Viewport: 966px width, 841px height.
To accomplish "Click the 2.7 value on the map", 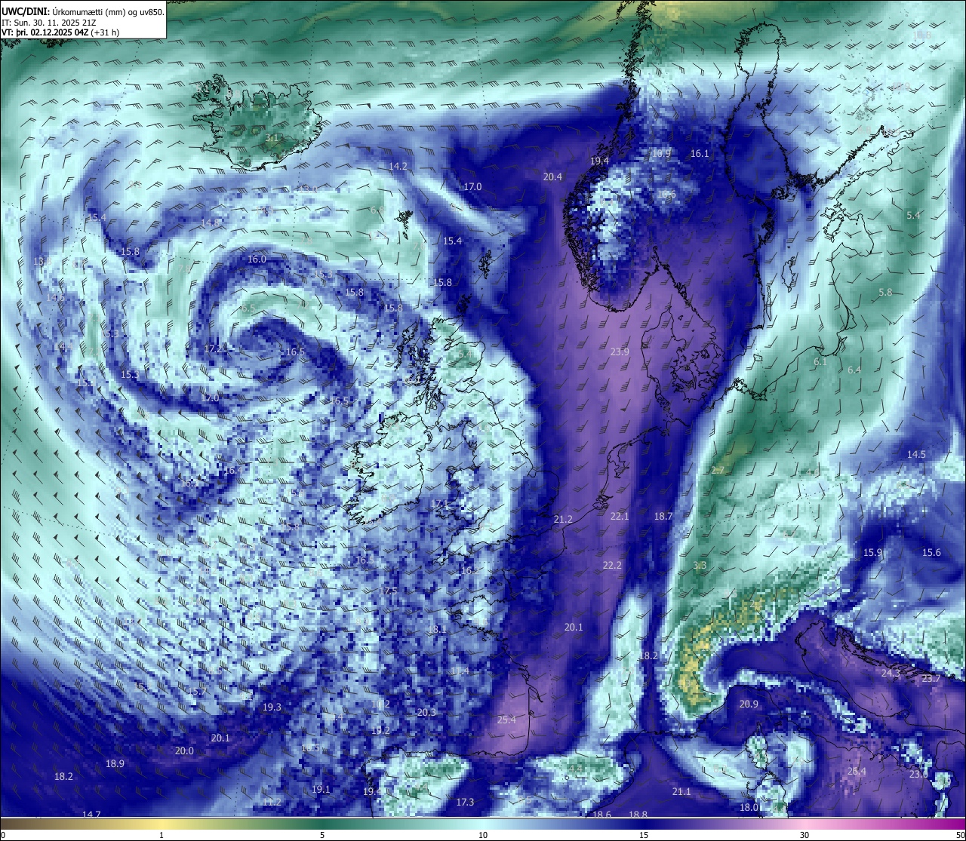I will point(718,471).
